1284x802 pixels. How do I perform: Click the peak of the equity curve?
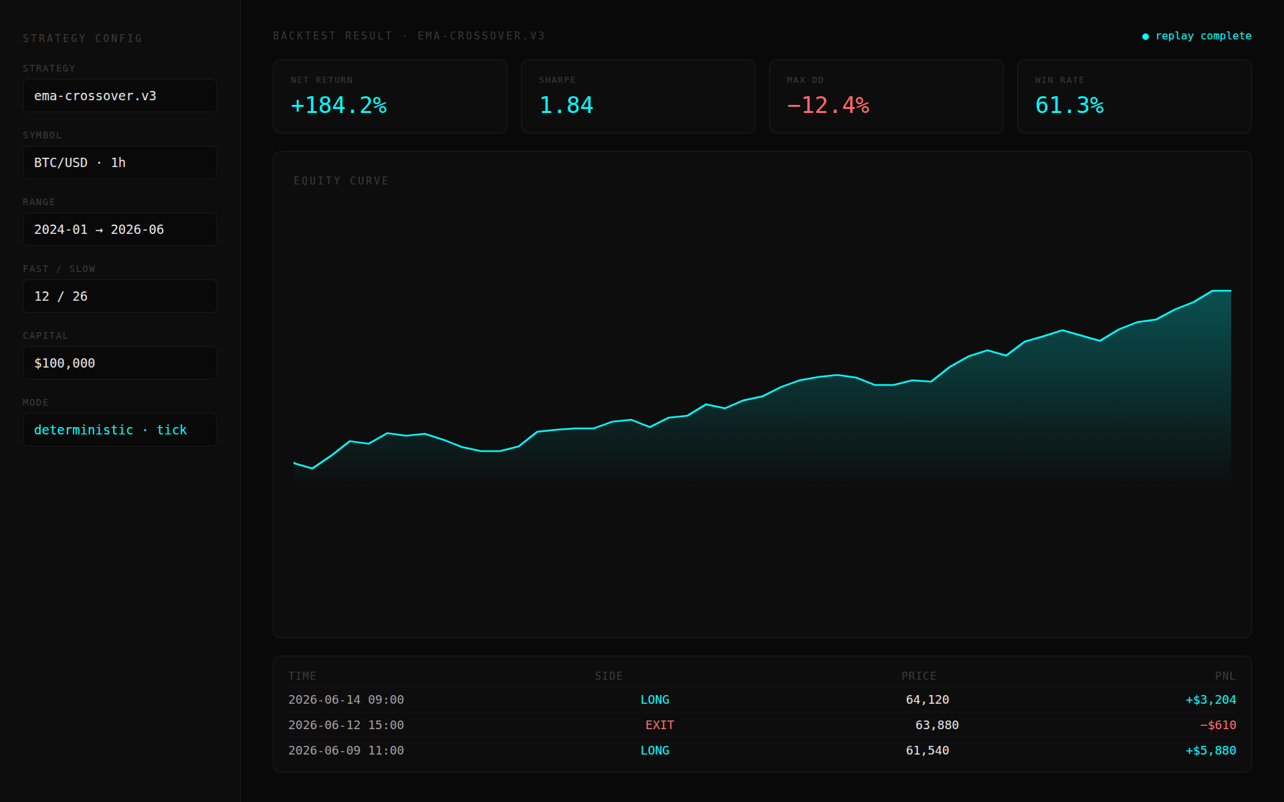point(1221,291)
